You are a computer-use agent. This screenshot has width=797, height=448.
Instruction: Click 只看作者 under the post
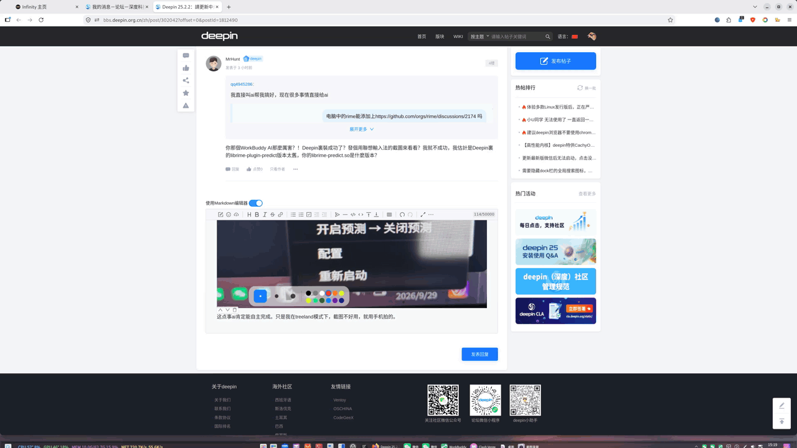[277, 169]
